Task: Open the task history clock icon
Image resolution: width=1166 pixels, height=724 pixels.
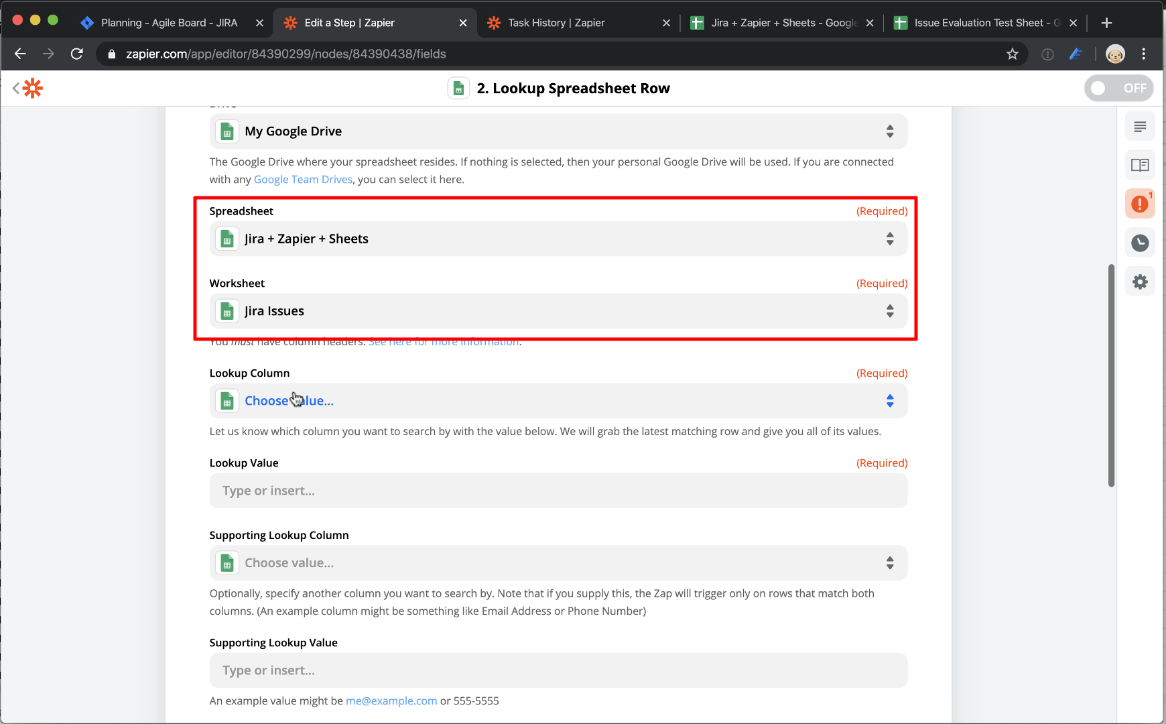Action: click(1140, 243)
